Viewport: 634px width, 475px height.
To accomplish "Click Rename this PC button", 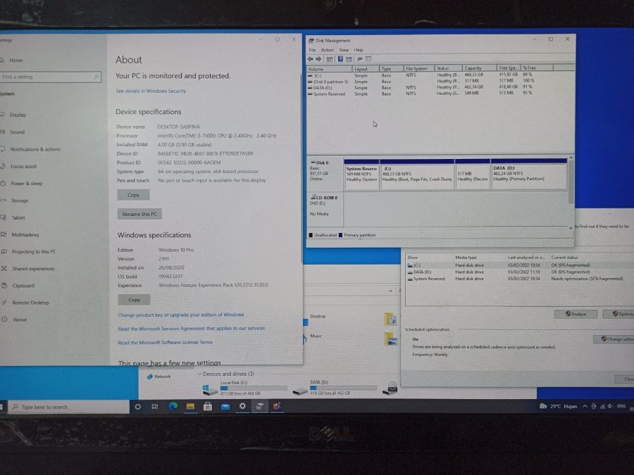I will (x=139, y=214).
